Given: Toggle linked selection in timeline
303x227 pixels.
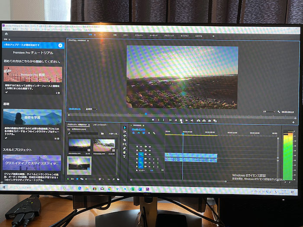Looking at the screenshot, I should coord(144,133).
